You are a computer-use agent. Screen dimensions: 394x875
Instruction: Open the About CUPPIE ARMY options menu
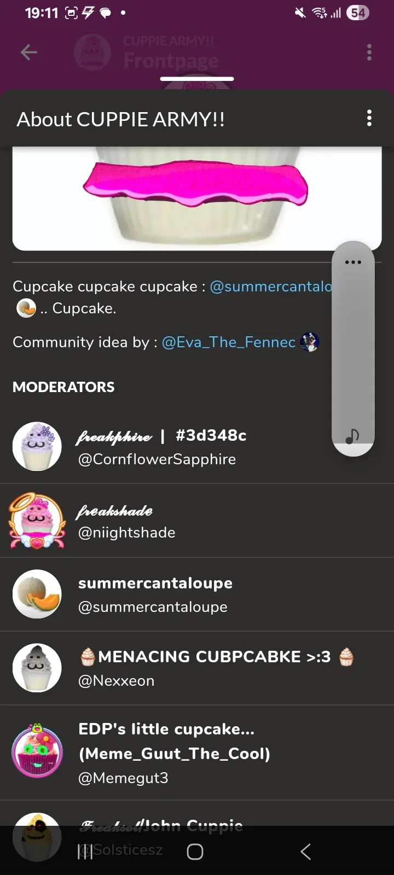(x=369, y=118)
